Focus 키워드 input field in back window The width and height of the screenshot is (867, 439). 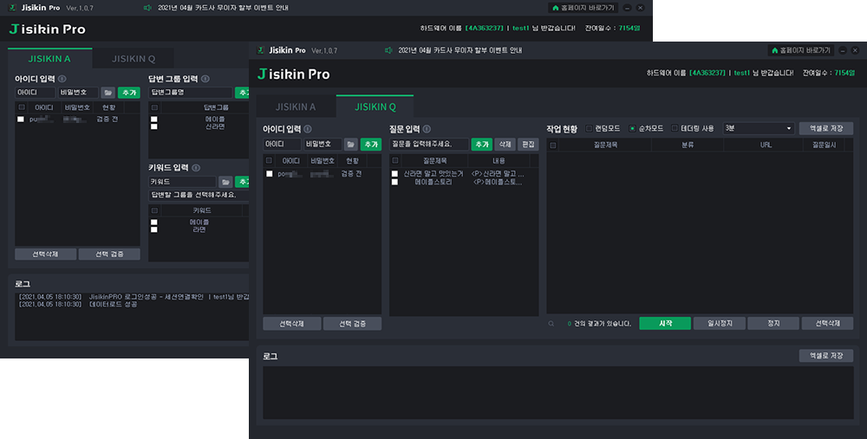[x=182, y=182]
